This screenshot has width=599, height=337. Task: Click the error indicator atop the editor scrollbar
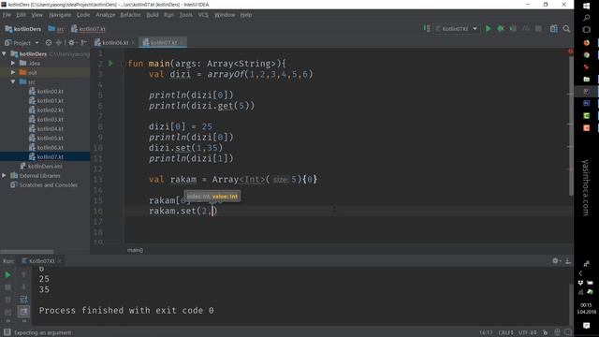(570, 51)
